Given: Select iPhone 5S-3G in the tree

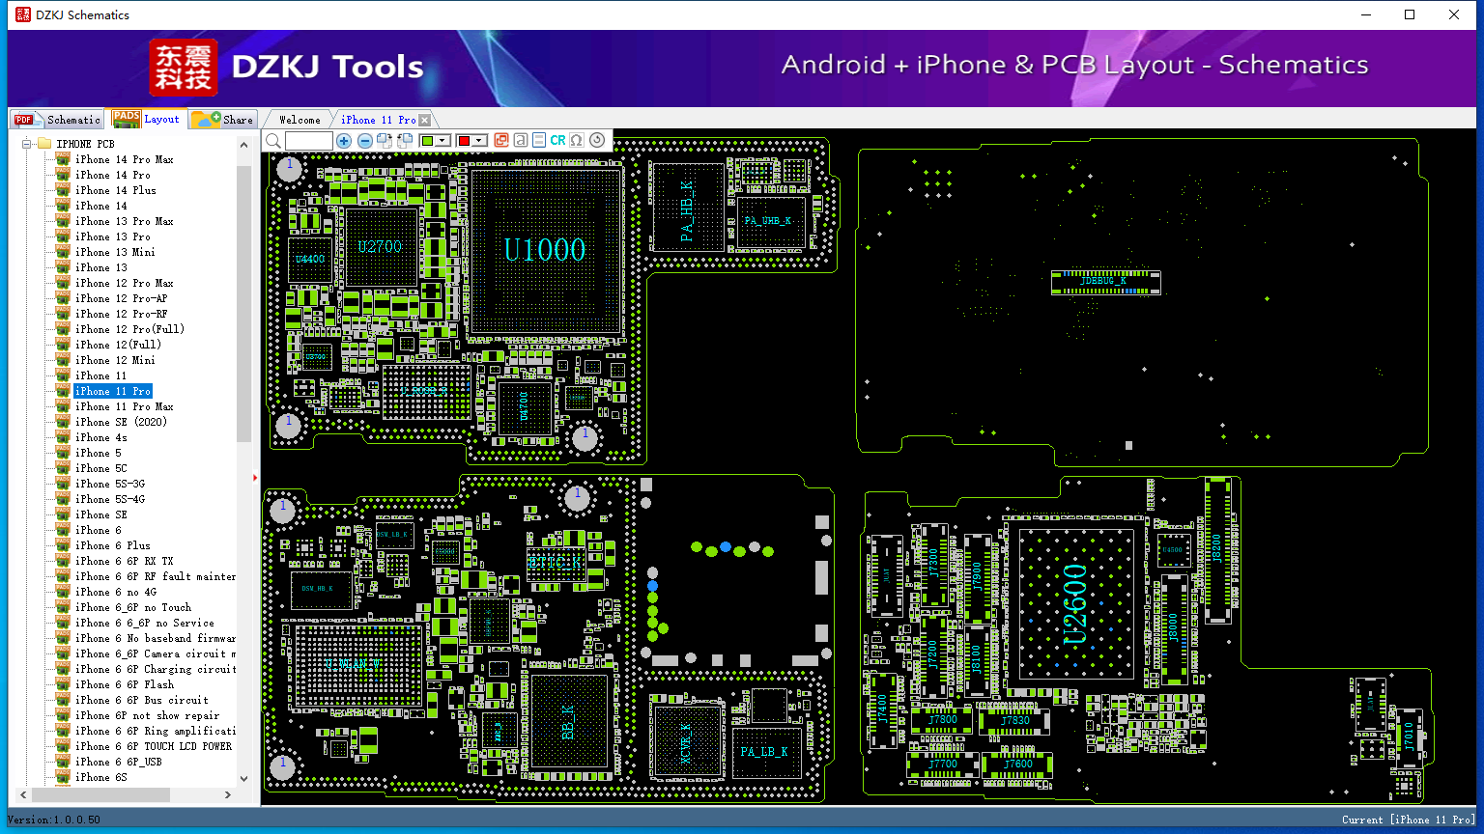Looking at the screenshot, I should pyautogui.click(x=110, y=484).
